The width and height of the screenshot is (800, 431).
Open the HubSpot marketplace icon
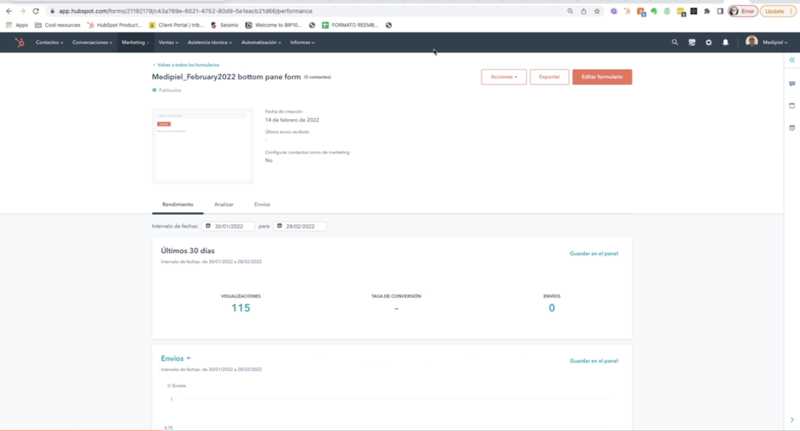coord(692,42)
